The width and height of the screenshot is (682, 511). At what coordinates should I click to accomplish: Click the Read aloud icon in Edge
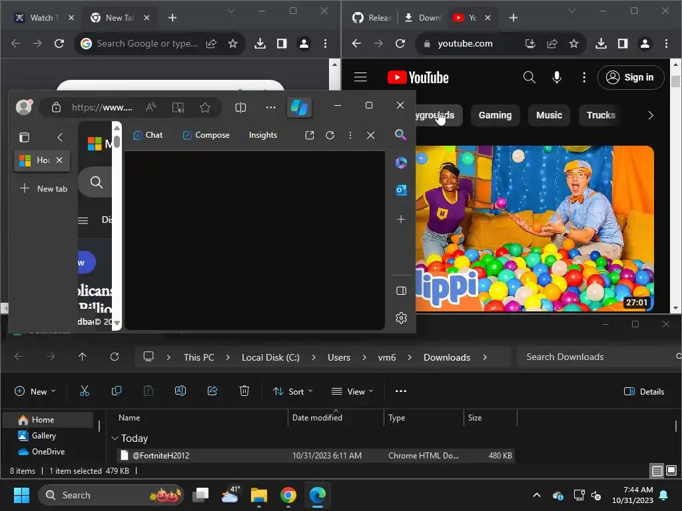(151, 107)
